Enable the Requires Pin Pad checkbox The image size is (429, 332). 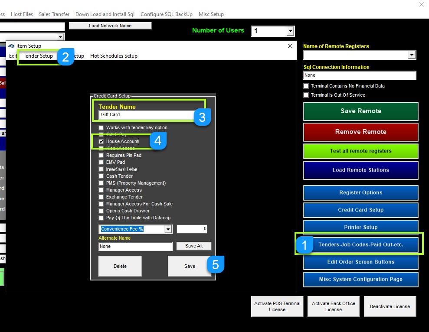coord(102,155)
